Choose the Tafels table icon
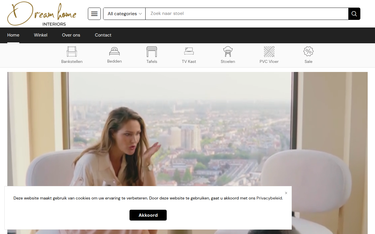375x234 pixels. point(152,51)
